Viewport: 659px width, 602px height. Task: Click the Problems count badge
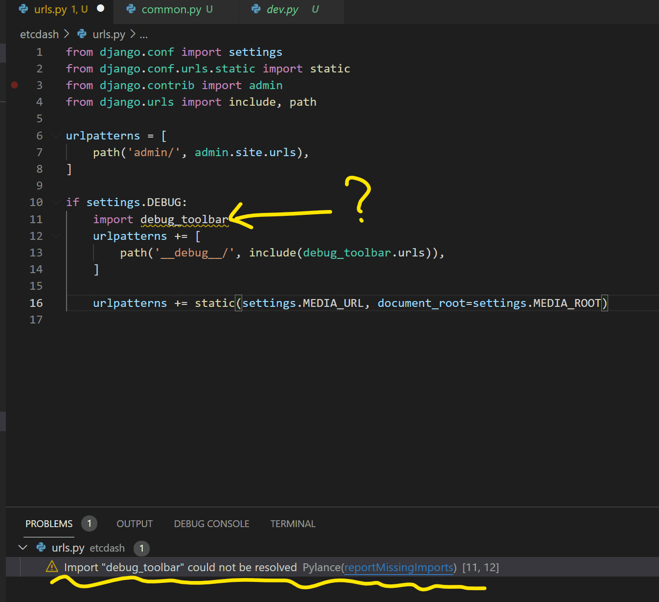89,524
